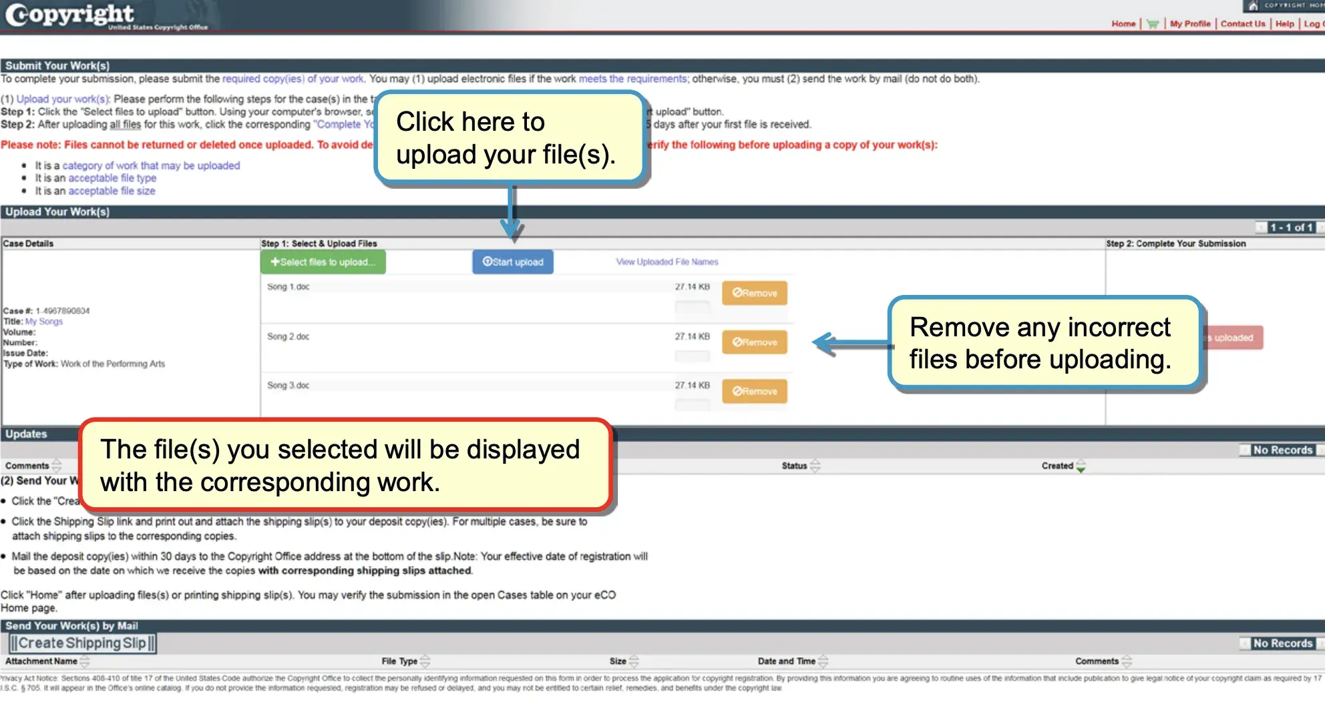
Task: Sort by Size column arrows
Action: pos(634,661)
